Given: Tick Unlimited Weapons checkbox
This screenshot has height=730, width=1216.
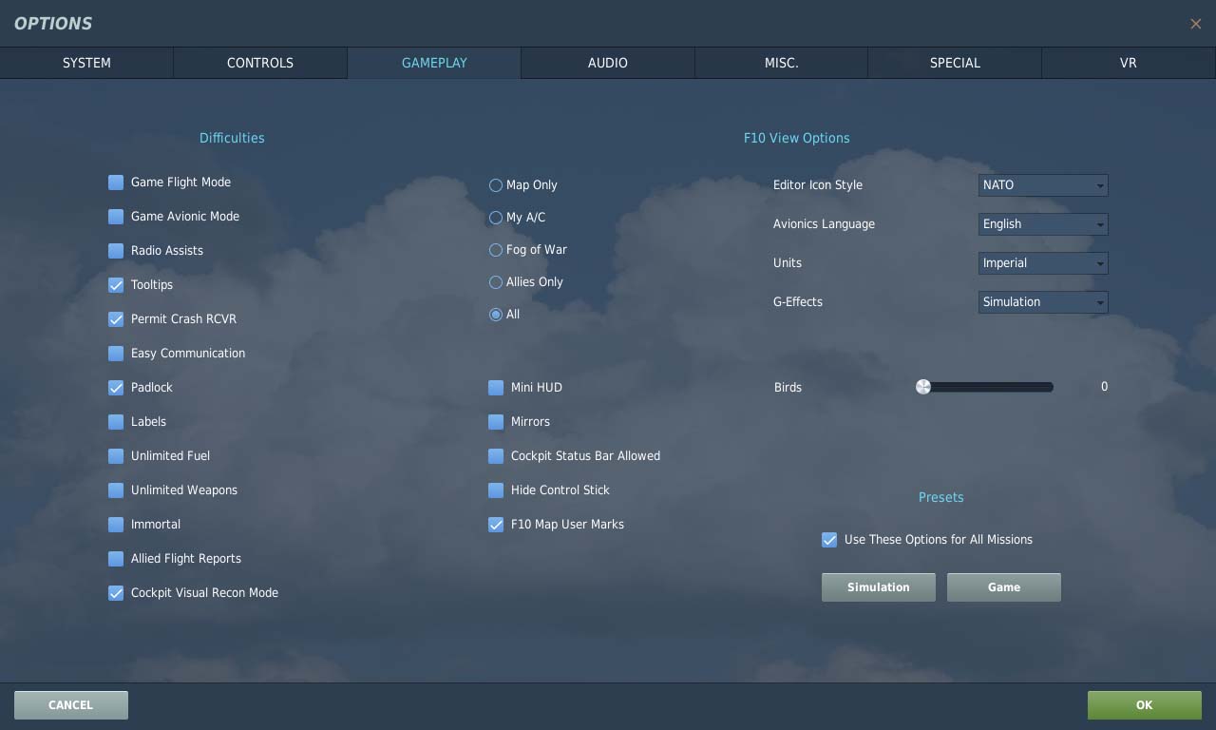Looking at the screenshot, I should 116,490.
